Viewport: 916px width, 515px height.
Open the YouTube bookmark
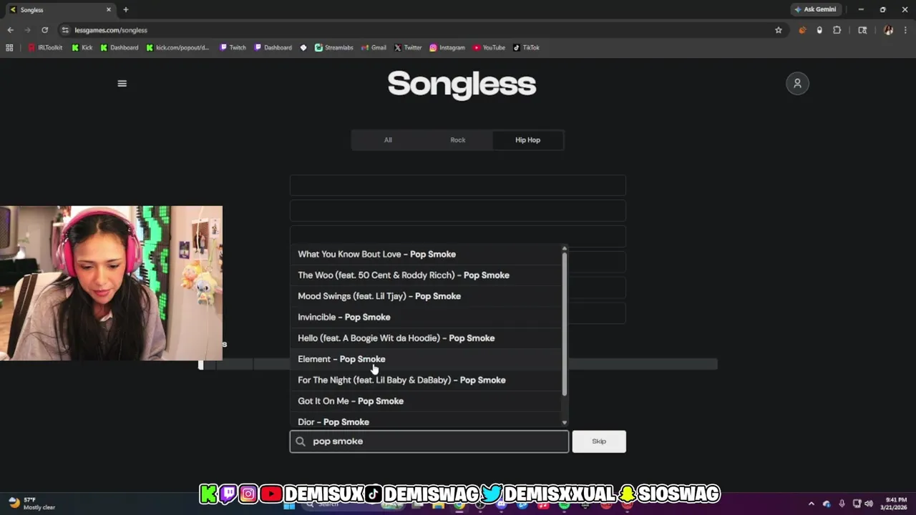click(489, 48)
